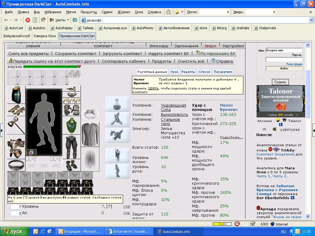Viewport: 315px width, 236px height.
Task: Switch to the Рецепты tab
Action: point(188,72)
